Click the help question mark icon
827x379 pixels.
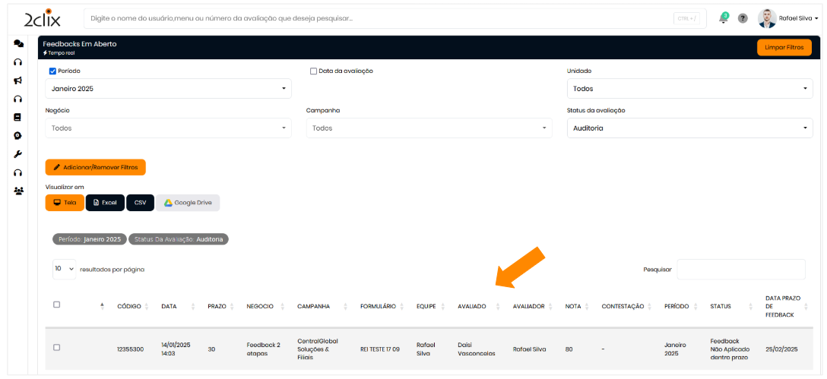[x=743, y=18]
